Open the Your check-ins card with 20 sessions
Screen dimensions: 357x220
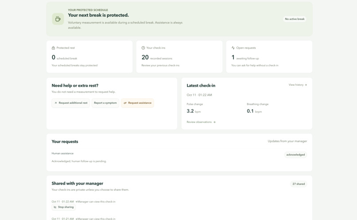coord(179,57)
